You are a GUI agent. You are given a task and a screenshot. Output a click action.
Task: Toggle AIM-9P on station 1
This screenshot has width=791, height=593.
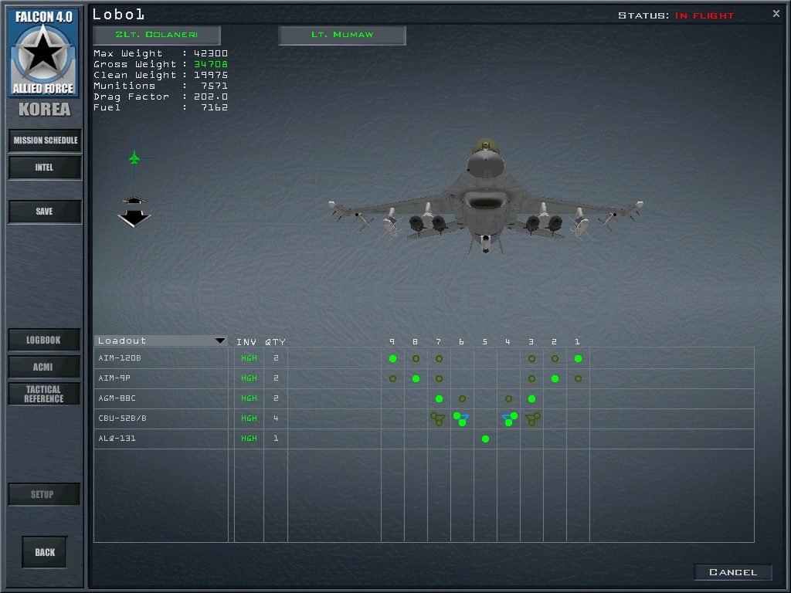pyautogui.click(x=578, y=378)
